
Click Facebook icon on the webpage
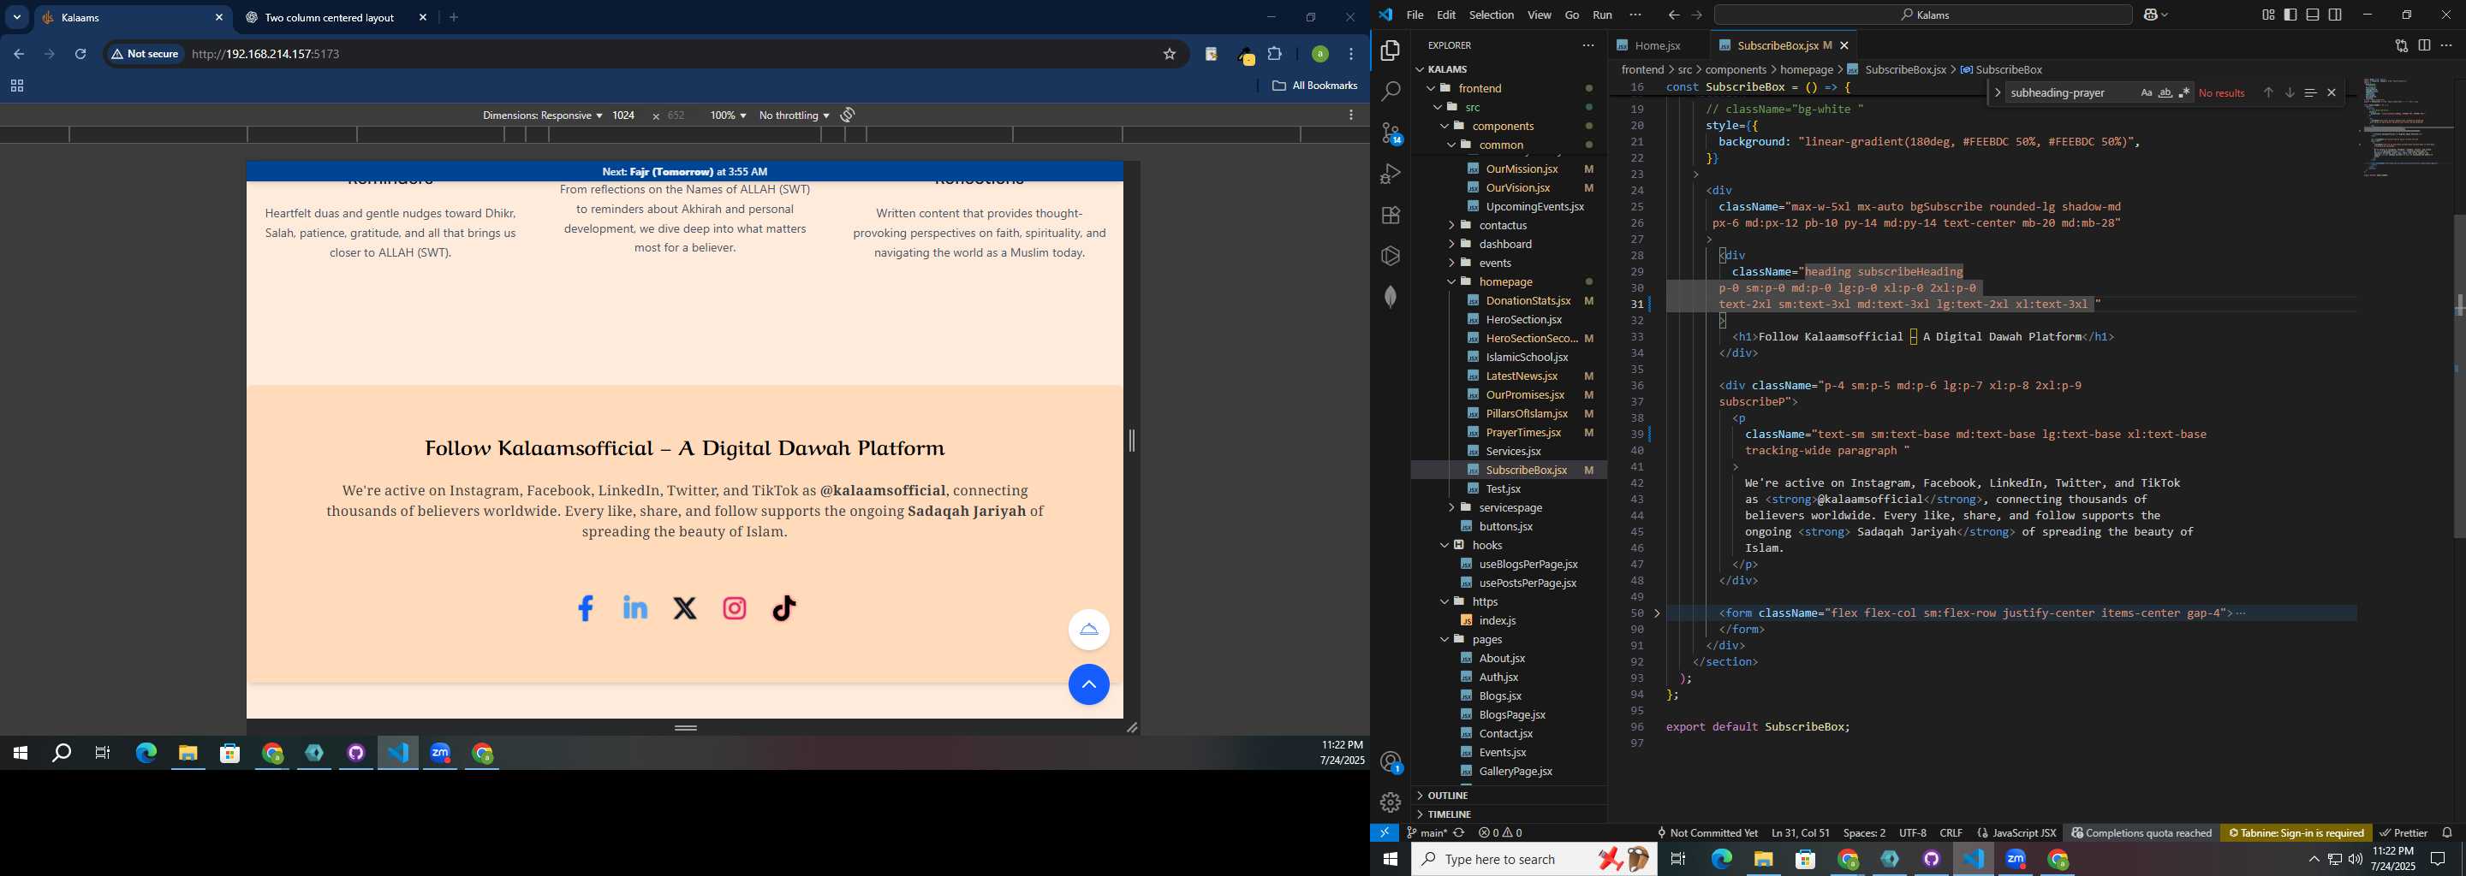click(x=586, y=608)
